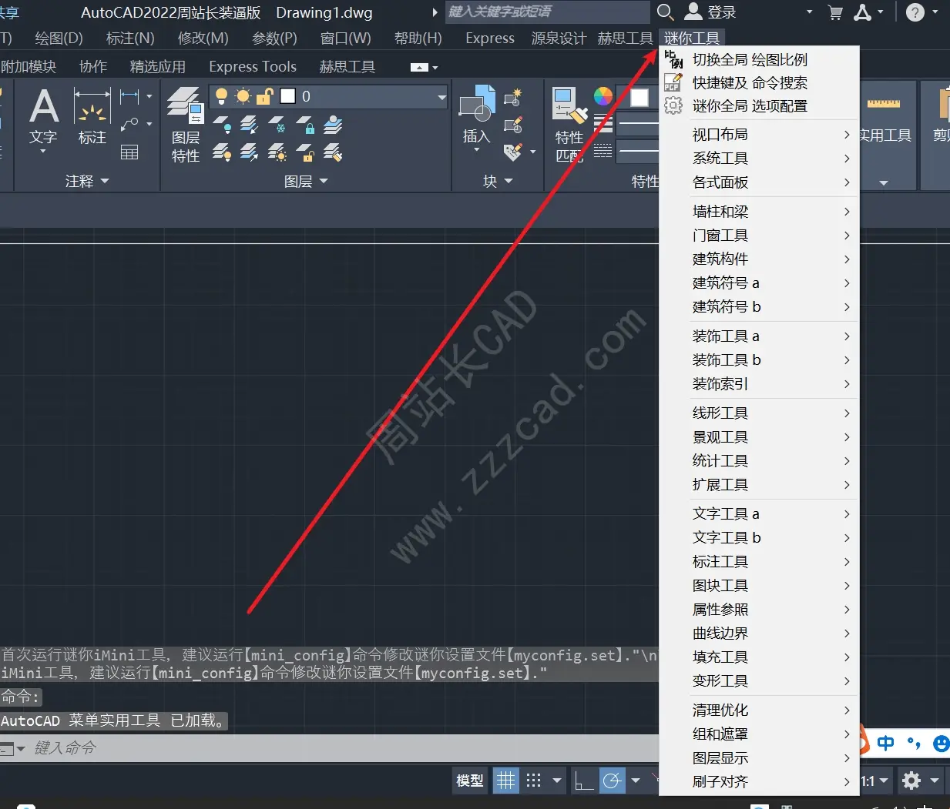Switch IME Chinese/English 中 indicator

pyautogui.click(x=886, y=743)
